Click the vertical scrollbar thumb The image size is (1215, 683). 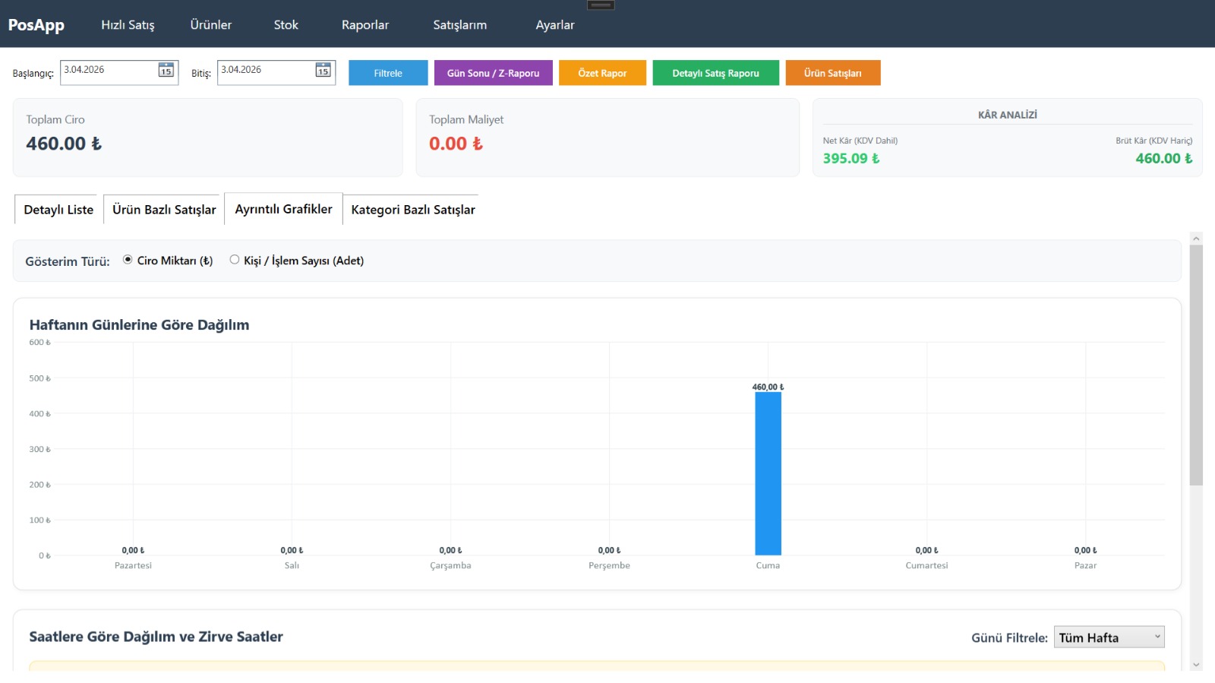tap(1196, 365)
